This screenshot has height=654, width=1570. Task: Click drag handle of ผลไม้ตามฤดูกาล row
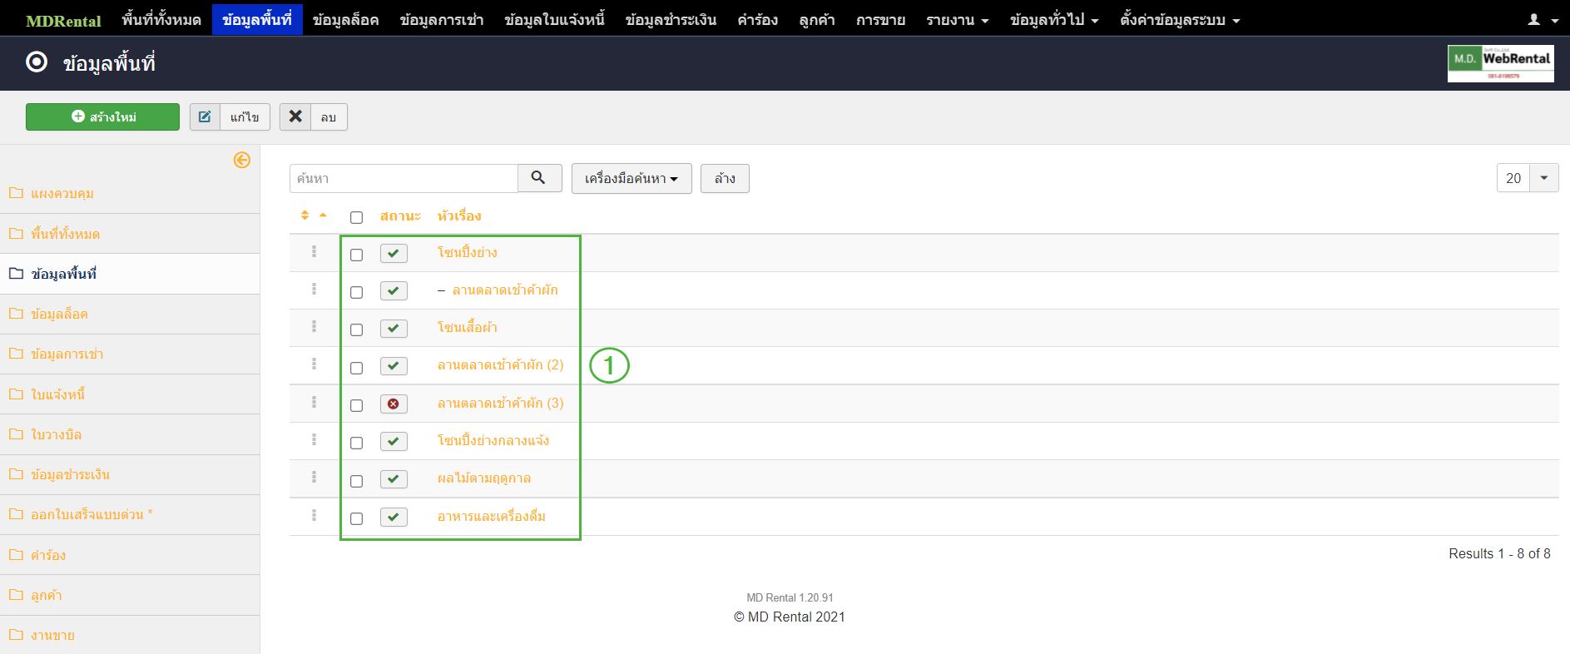(314, 477)
